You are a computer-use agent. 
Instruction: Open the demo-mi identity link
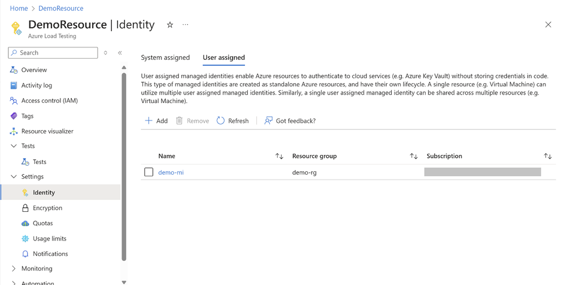click(x=171, y=172)
